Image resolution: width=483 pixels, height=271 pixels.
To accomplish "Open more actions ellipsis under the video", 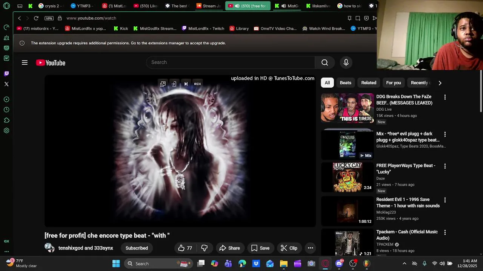I will tap(310, 248).
